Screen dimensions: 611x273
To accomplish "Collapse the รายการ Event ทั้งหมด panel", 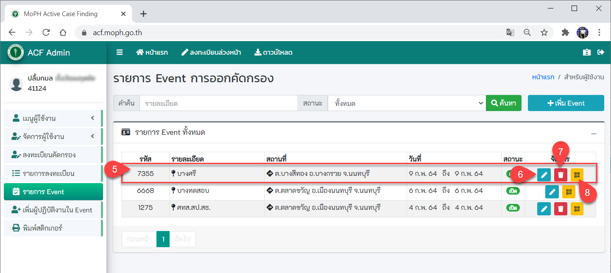I will tap(594, 134).
